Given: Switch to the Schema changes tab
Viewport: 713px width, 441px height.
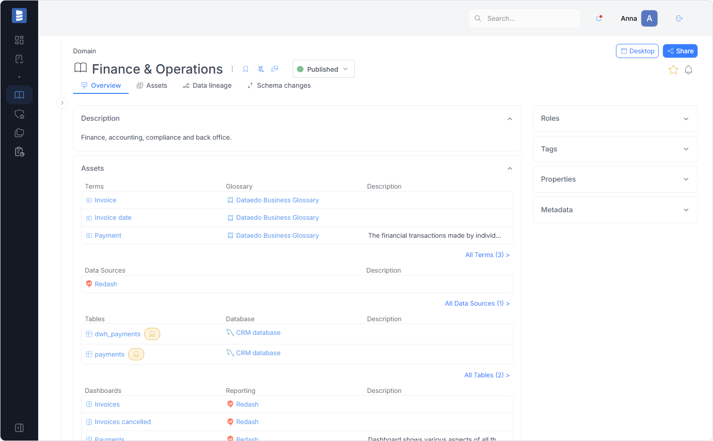Looking at the screenshot, I should click(279, 85).
